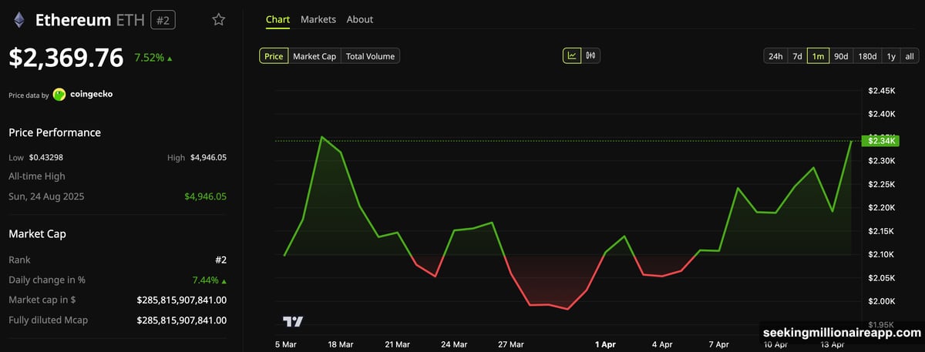Click the 27 Mar date axis label
Image resolution: width=925 pixels, height=352 pixels.
pos(511,344)
